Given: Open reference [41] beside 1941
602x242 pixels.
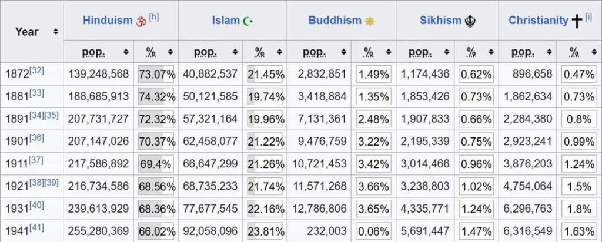Looking at the screenshot, I should [x=37, y=228].
